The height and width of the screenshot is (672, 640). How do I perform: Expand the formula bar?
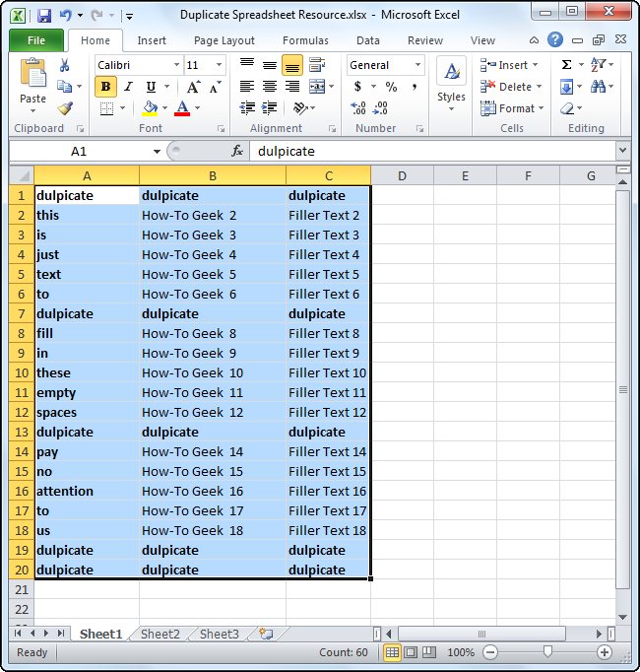[x=623, y=151]
